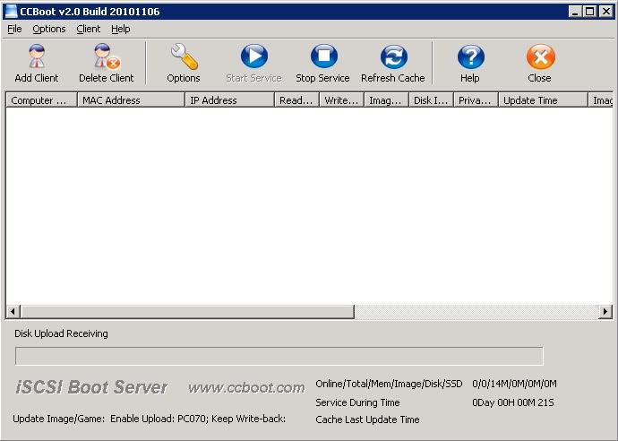Open Options with the wrench icon
The height and width of the screenshot is (441, 618).
pyautogui.click(x=184, y=56)
